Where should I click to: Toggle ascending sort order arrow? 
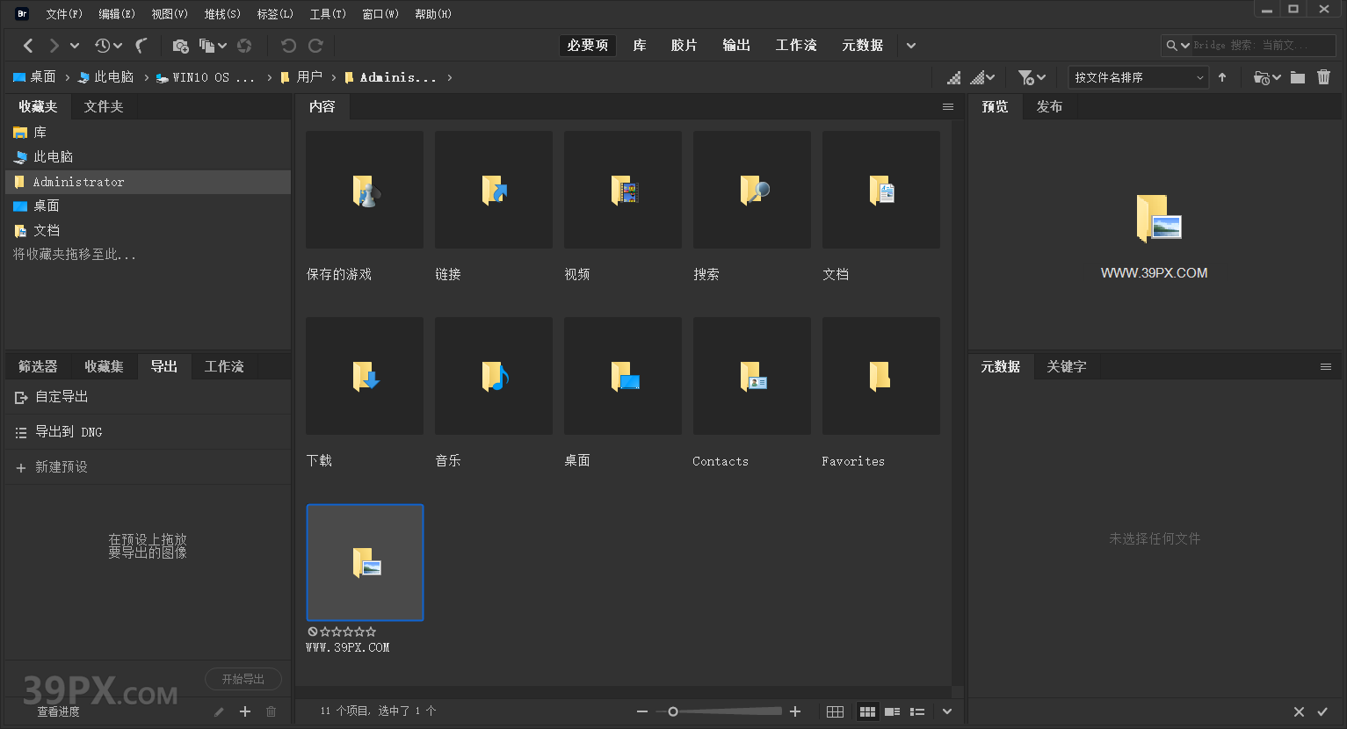(x=1222, y=77)
